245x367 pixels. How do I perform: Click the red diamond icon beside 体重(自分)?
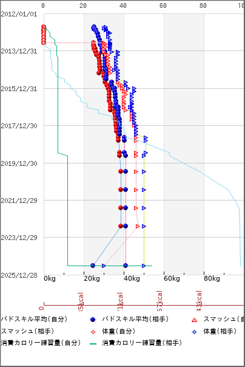click(93, 332)
